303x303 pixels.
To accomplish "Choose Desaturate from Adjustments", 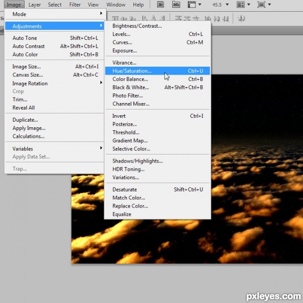I will click(157, 189).
